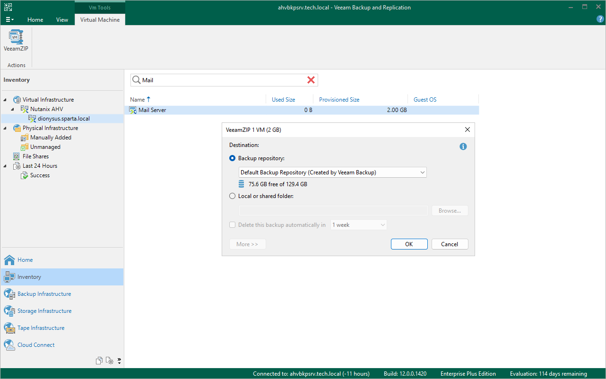Click the search magnifier icon
The height and width of the screenshot is (379, 606).
coord(136,80)
